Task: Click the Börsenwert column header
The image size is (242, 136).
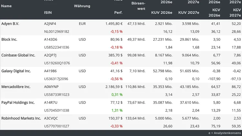Action: coord(138,6)
